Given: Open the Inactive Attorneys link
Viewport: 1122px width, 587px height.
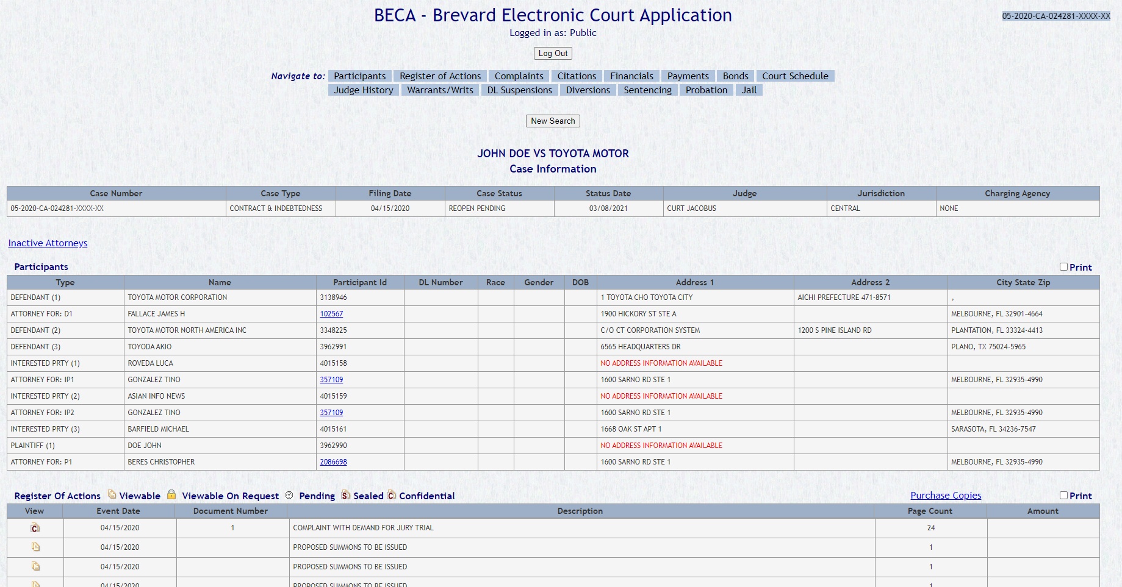Looking at the screenshot, I should pyautogui.click(x=48, y=243).
